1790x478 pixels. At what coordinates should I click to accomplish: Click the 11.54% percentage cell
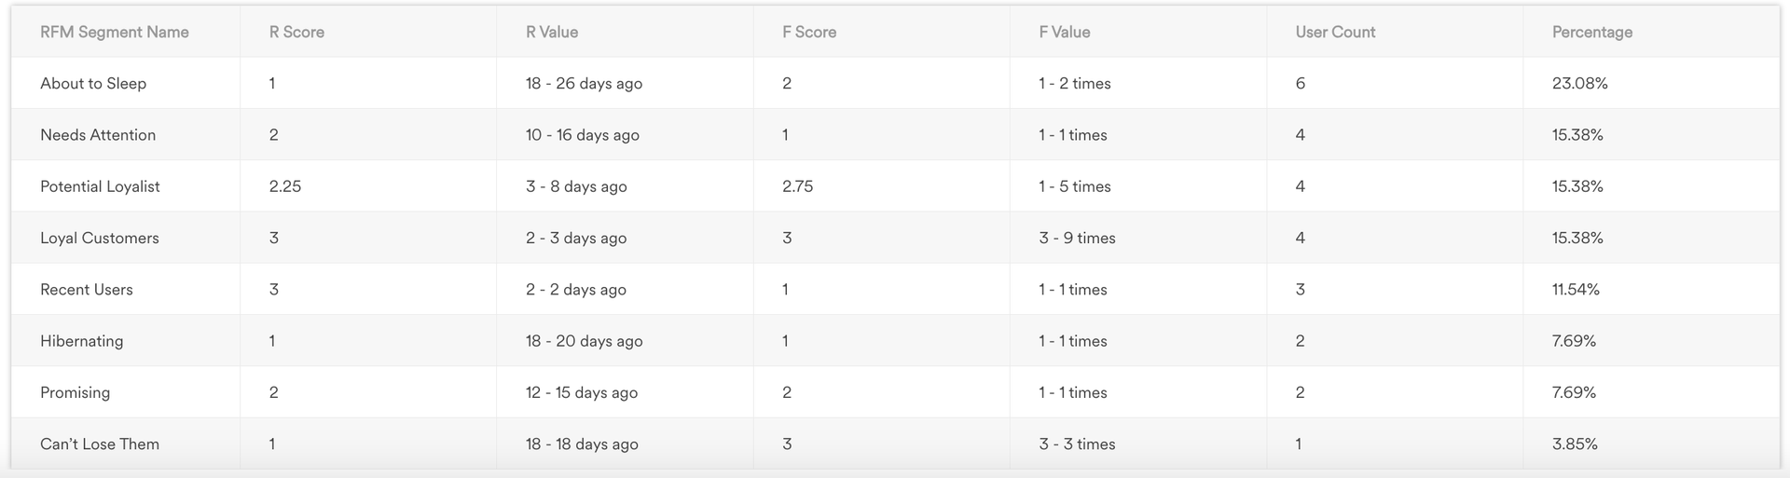(1576, 290)
